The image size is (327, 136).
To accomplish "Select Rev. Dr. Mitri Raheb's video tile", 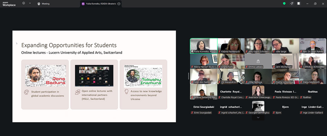I will tap(313, 45).
